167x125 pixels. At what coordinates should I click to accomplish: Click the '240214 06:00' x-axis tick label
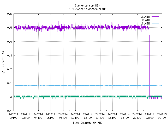click(50, 116)
